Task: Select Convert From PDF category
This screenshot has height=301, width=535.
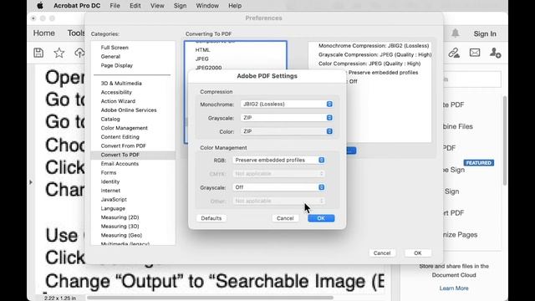Action: tap(124, 145)
